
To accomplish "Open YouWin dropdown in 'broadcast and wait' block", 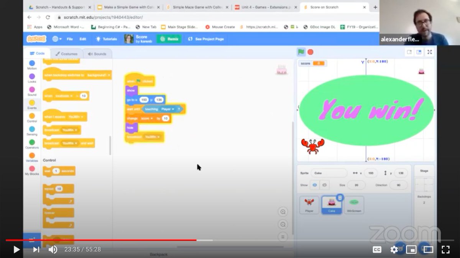I will tap(69, 143).
